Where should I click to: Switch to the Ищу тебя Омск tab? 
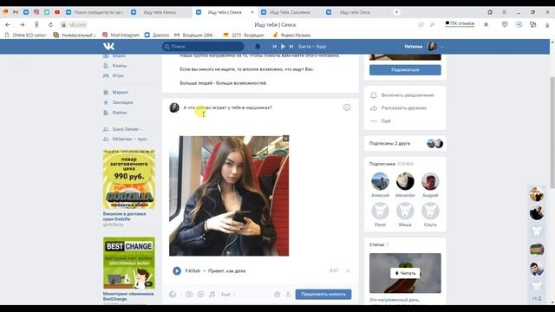(x=355, y=12)
